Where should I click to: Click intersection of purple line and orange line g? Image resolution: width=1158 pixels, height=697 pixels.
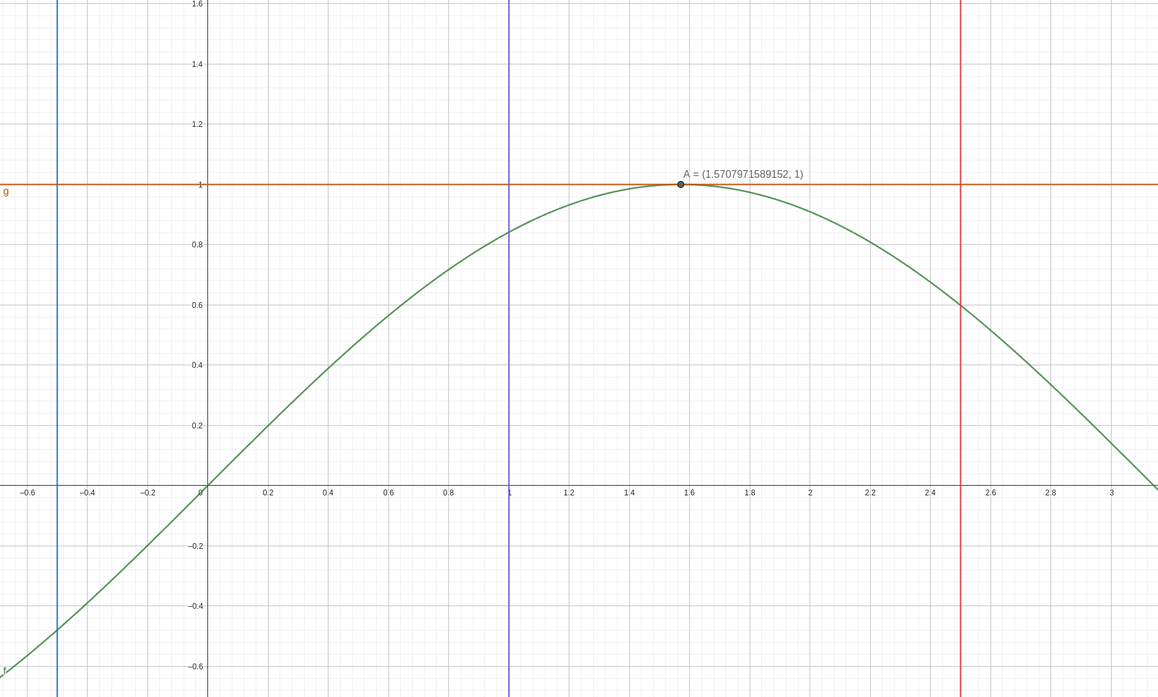click(x=509, y=184)
